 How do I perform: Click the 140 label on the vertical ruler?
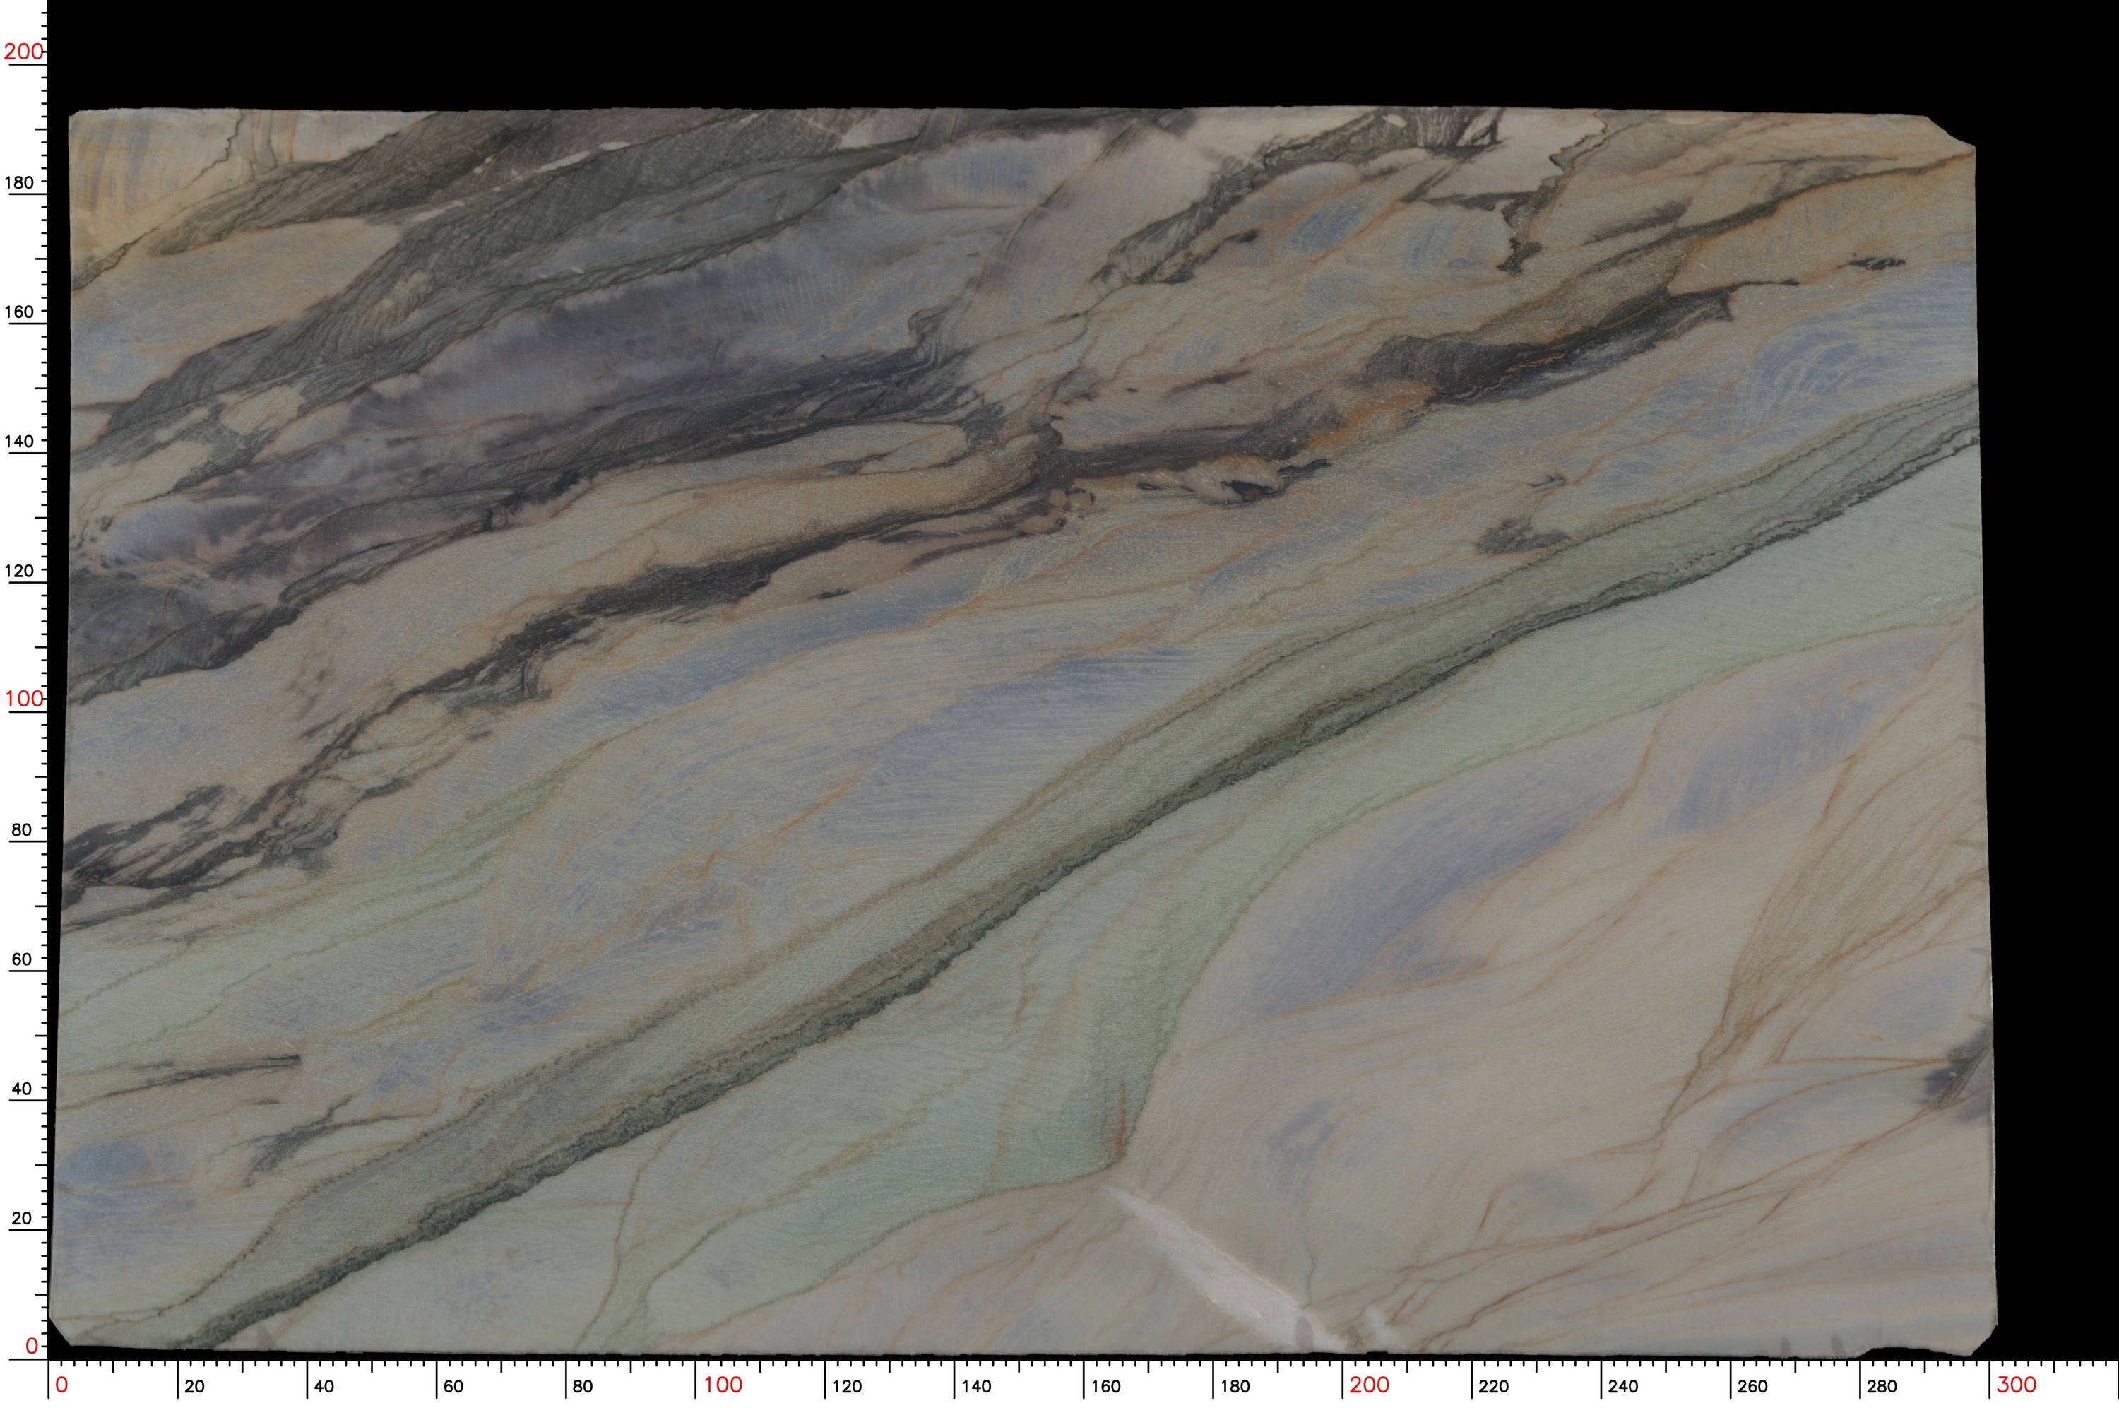click(20, 441)
